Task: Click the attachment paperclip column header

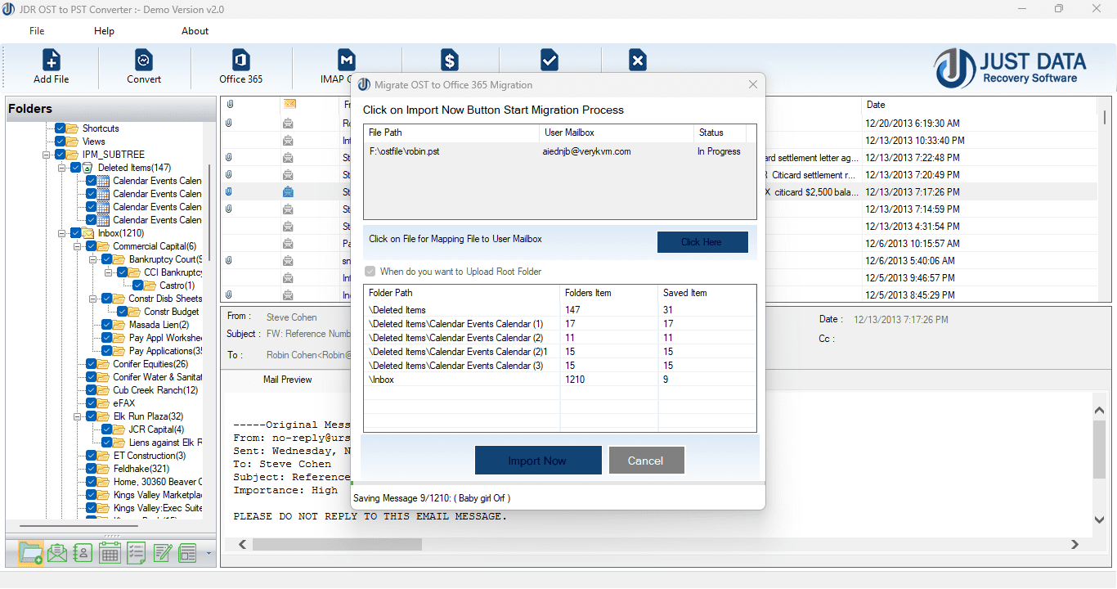Action: coord(231,105)
